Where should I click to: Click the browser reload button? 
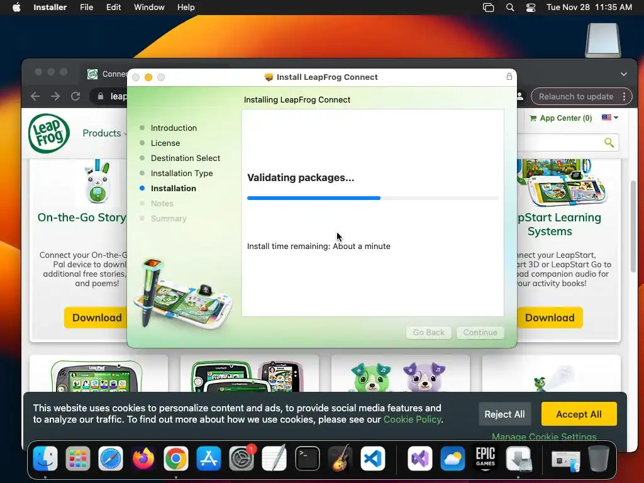(x=75, y=96)
